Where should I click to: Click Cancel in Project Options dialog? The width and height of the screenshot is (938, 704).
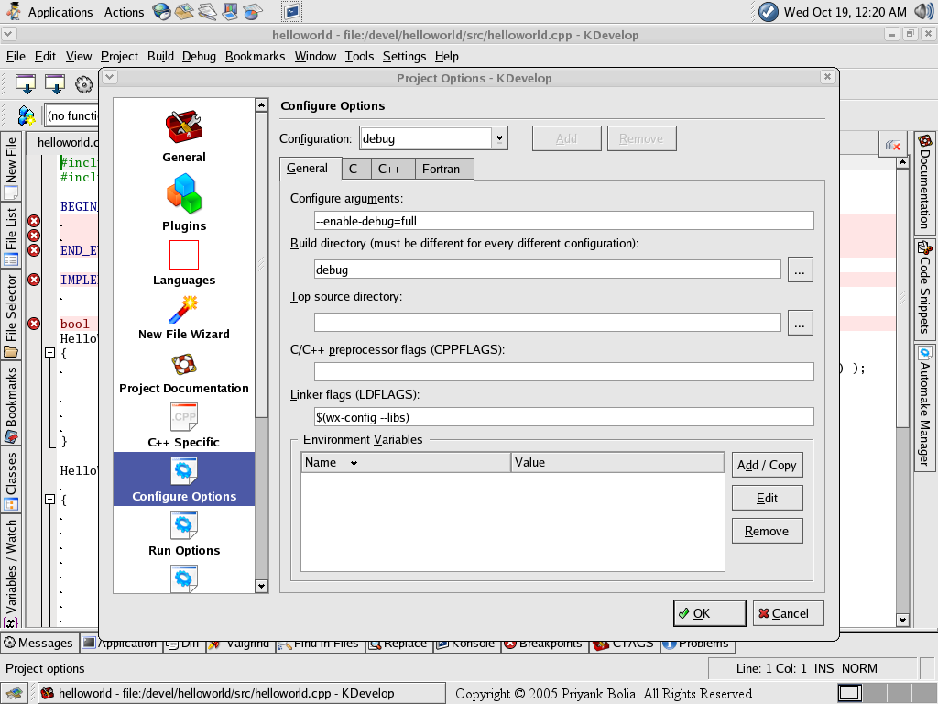pyautogui.click(x=789, y=613)
